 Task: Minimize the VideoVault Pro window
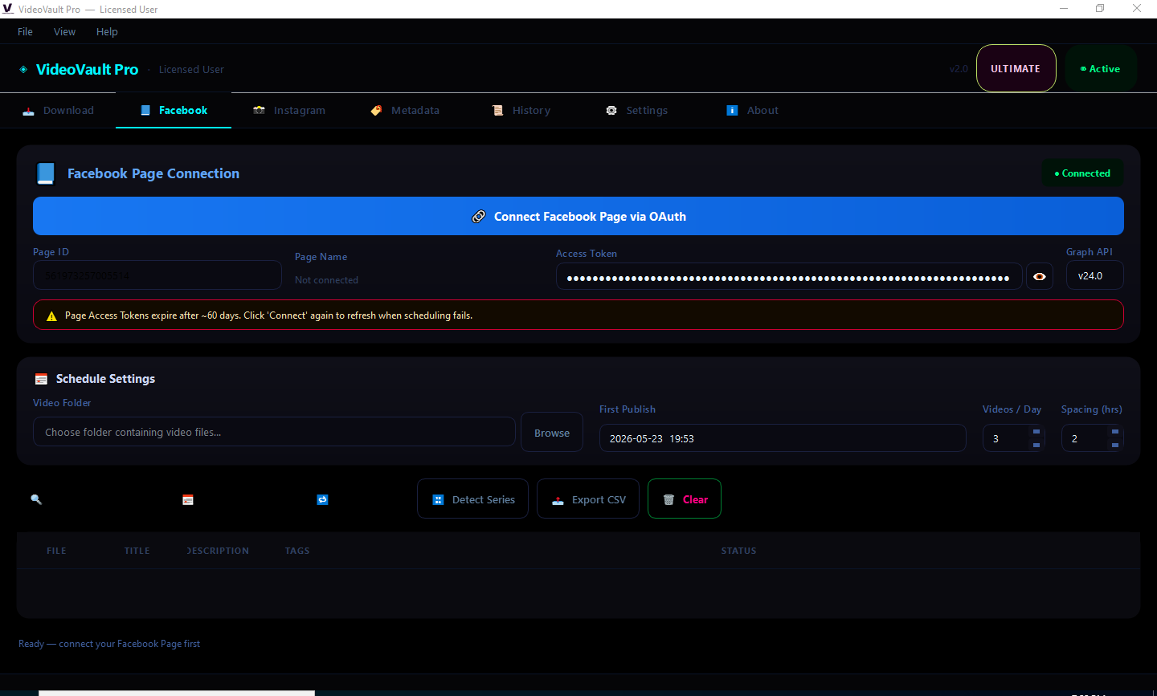1064,9
